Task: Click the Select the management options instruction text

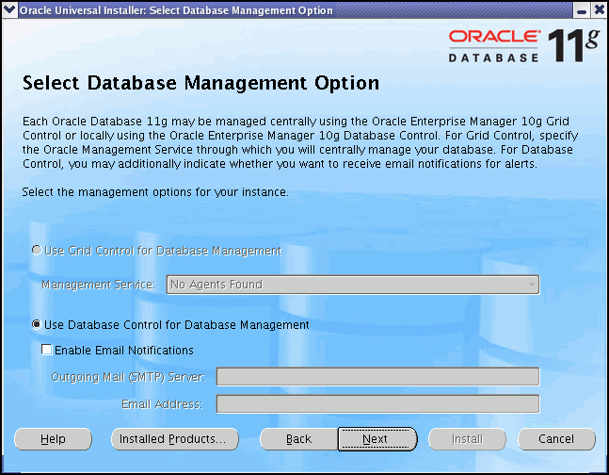Action: 154,192
